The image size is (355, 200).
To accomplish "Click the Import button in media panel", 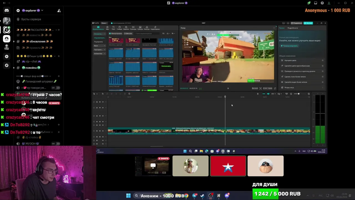I will click(115, 33).
